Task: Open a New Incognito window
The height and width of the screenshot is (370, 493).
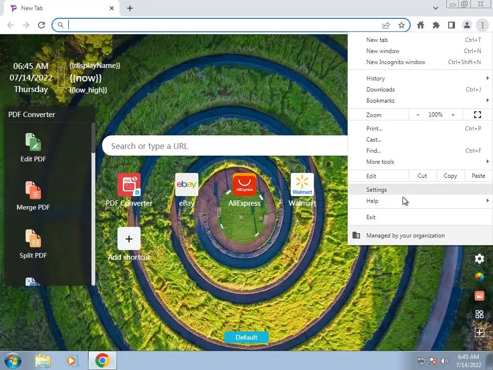Action: point(420,62)
